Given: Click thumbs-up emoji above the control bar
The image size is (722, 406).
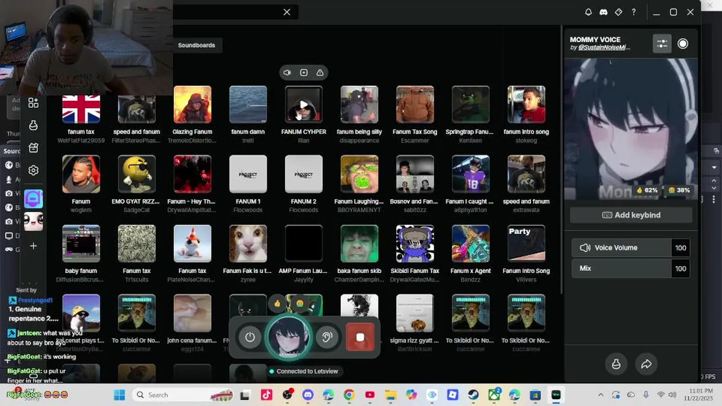Looking at the screenshot, I should click(277, 303).
